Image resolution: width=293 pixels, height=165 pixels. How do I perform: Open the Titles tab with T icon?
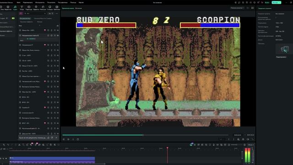(x=22, y=8)
